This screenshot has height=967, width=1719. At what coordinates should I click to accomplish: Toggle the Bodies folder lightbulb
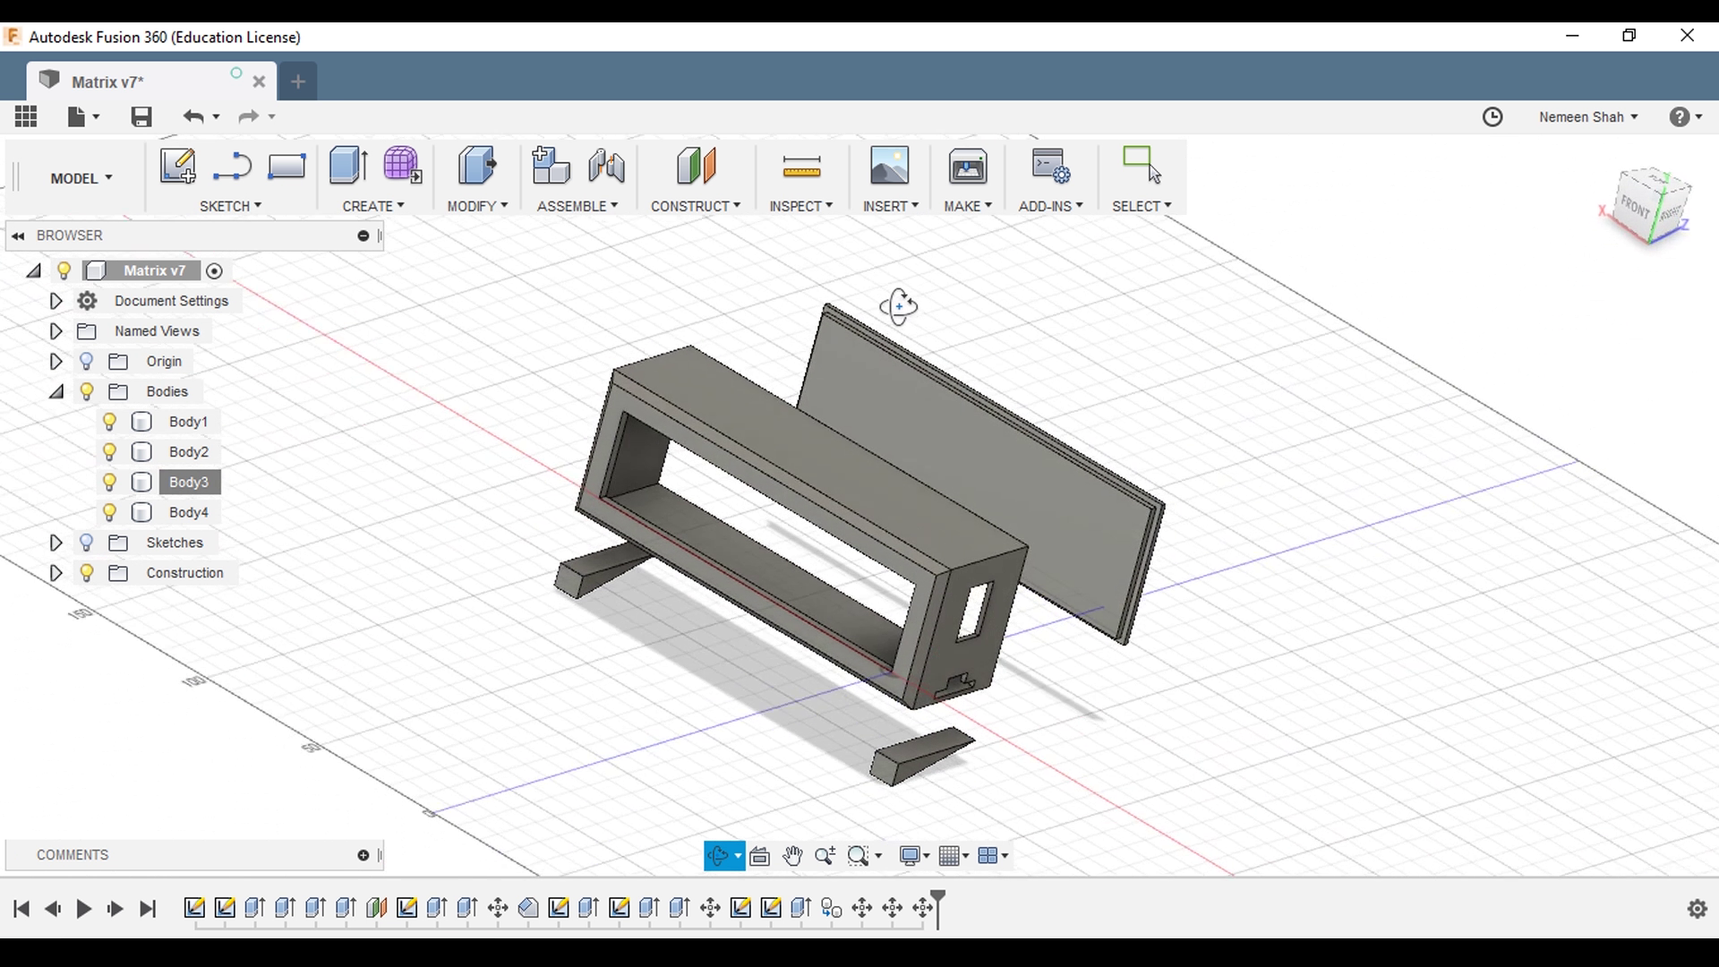[87, 391]
